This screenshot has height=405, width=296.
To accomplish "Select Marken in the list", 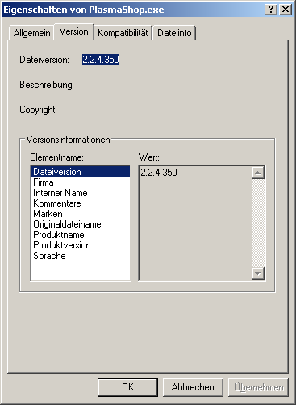I will 81,214.
